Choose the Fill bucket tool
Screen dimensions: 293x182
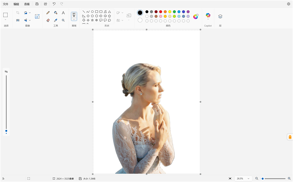(56, 13)
